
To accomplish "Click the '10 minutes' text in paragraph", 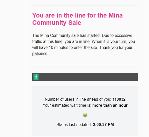I will (x=58, y=47).
